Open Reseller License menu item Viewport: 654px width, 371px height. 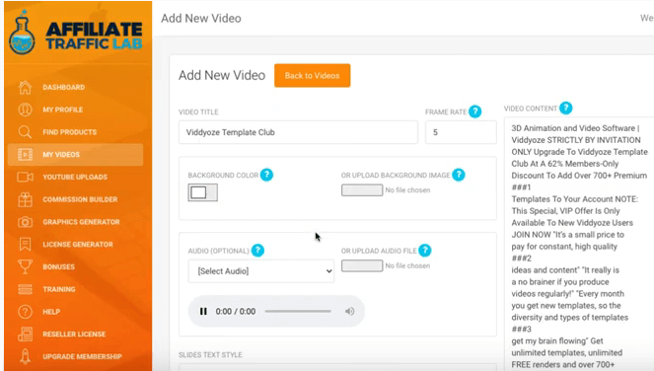point(74,334)
